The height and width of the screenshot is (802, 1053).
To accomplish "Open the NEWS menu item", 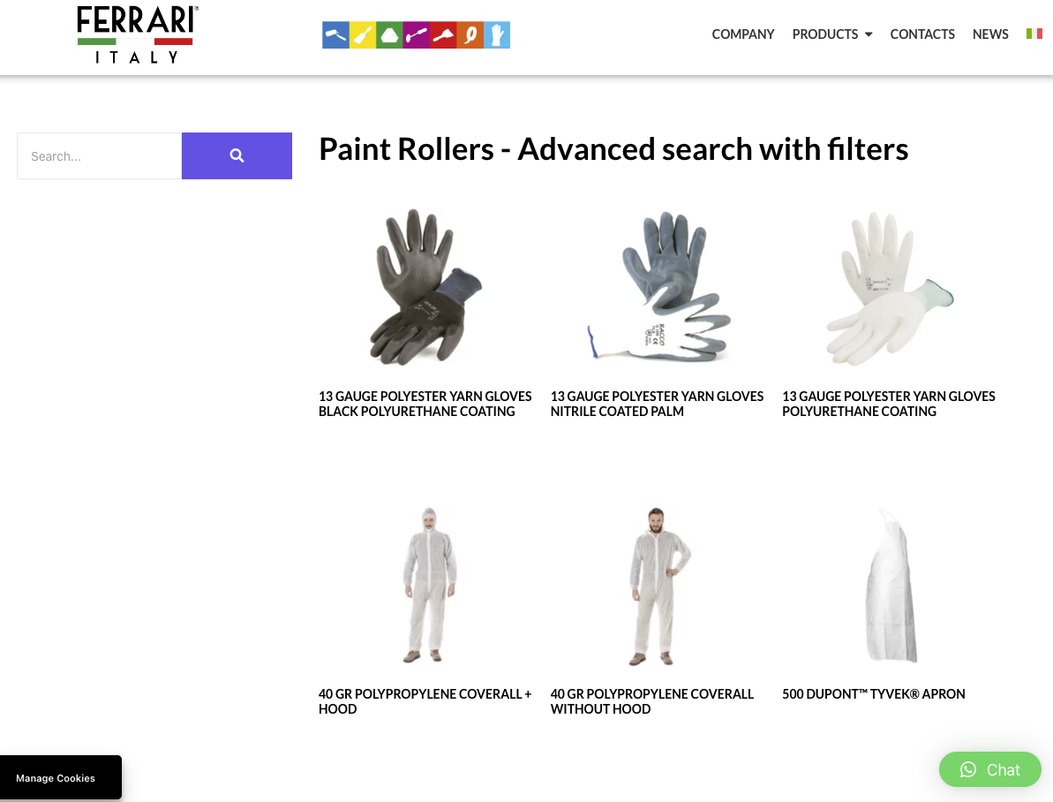I will tap(989, 34).
